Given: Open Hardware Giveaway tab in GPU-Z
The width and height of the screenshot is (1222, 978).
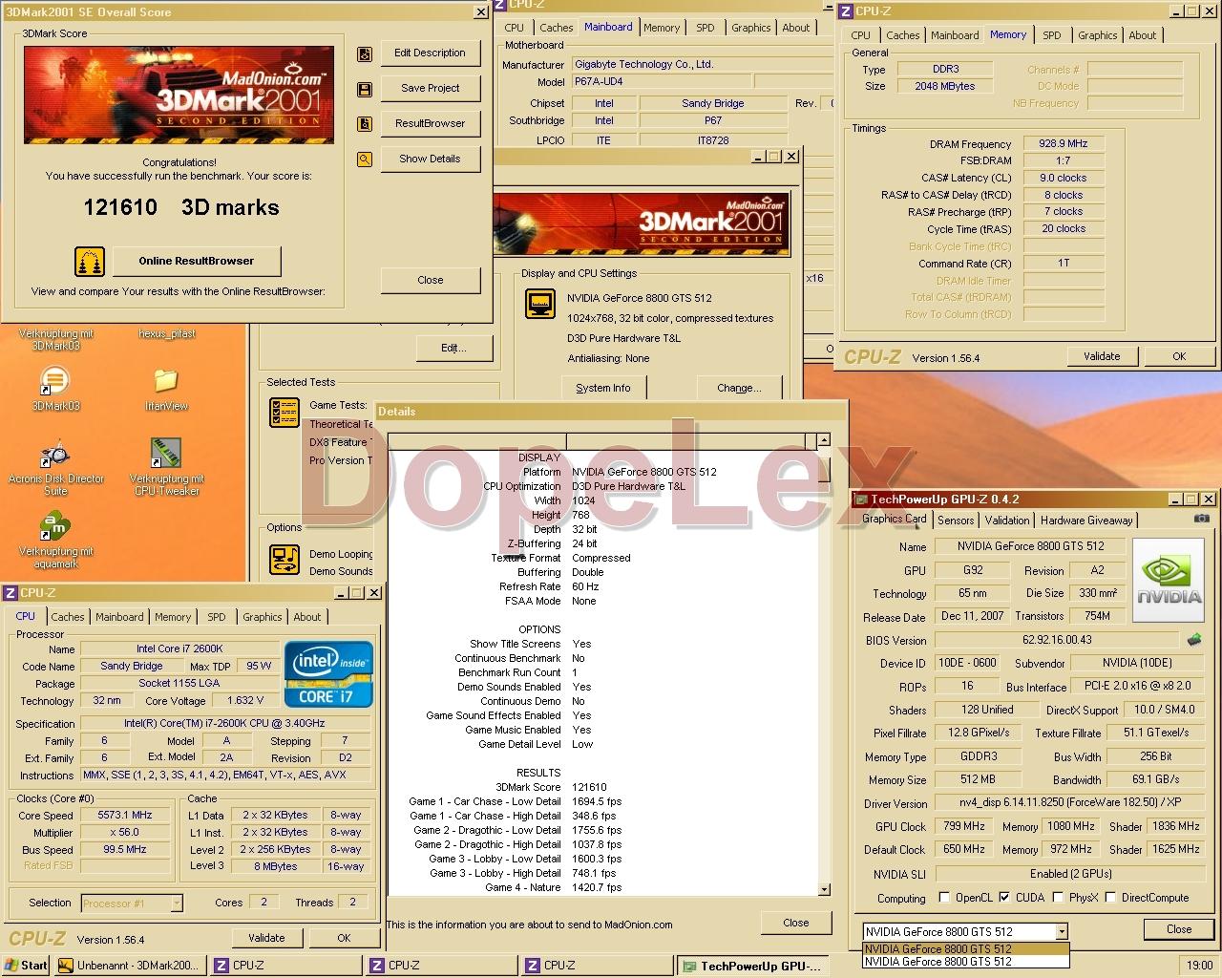Looking at the screenshot, I should point(1086,521).
